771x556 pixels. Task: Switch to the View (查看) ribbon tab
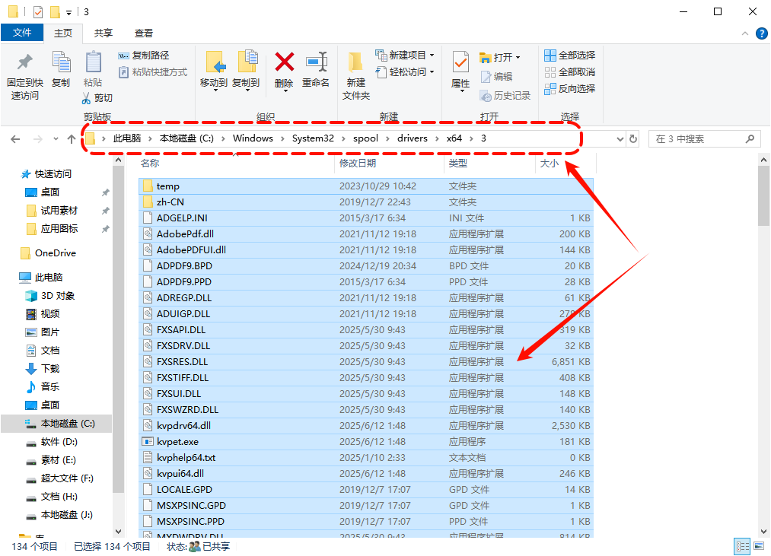tap(143, 33)
